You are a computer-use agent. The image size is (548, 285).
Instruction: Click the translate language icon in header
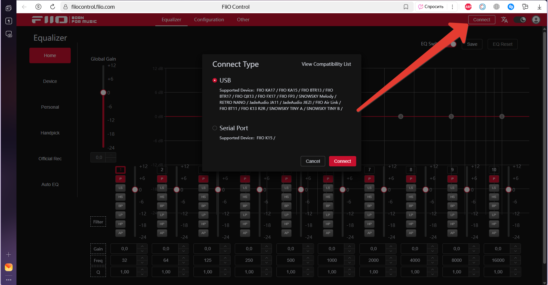(x=504, y=20)
